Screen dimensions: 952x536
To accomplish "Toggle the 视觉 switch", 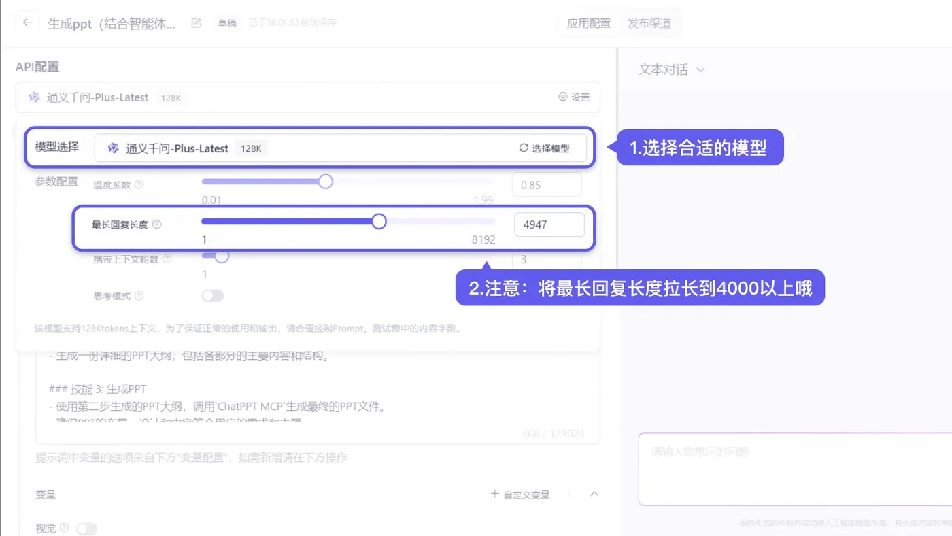I will [x=86, y=529].
